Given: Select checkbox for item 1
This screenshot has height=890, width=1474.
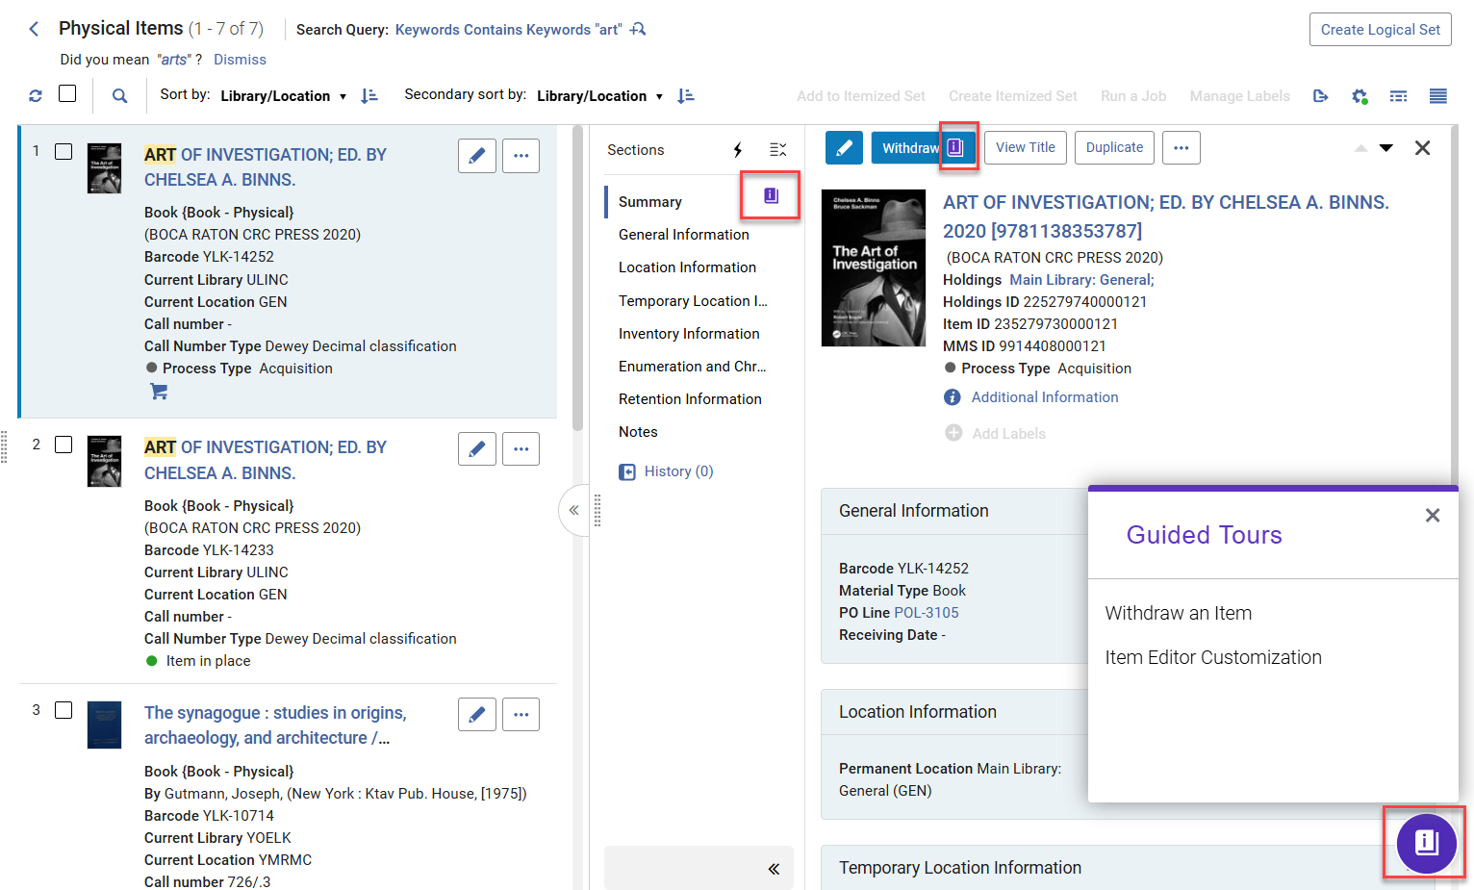Looking at the screenshot, I should click(x=64, y=151).
